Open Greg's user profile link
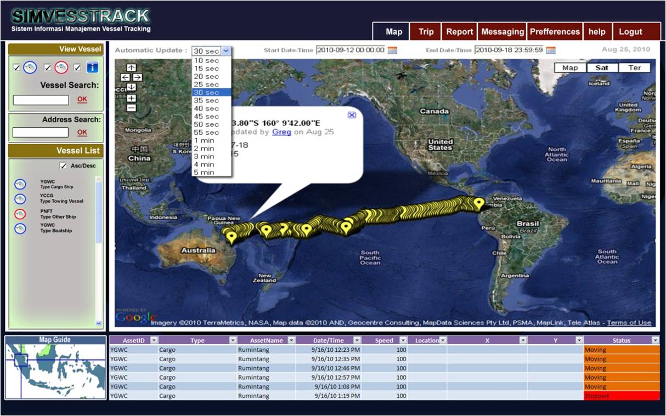 (281, 132)
